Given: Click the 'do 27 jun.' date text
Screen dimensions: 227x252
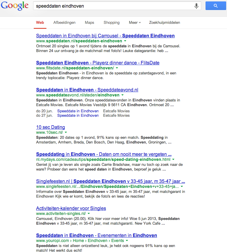Looking at the screenshot, I should click(x=44, y=115).
